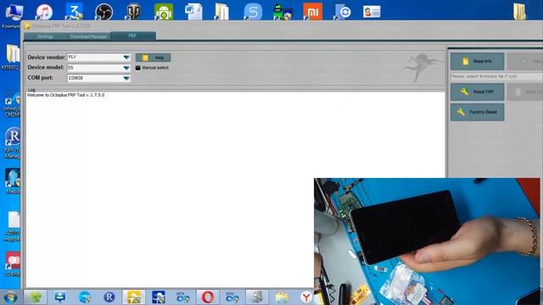The image size is (543, 305).
Task: Click the Read info button
Action: click(x=477, y=61)
